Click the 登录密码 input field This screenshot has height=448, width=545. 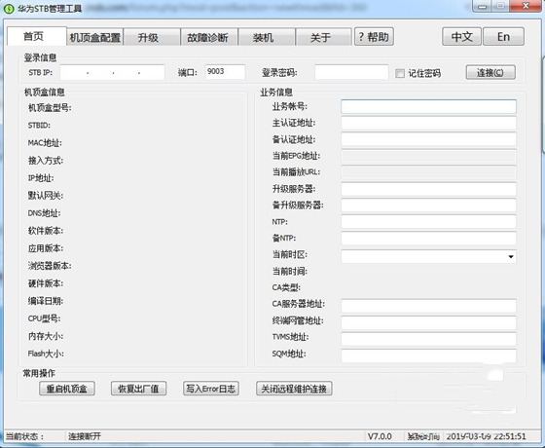click(x=351, y=72)
